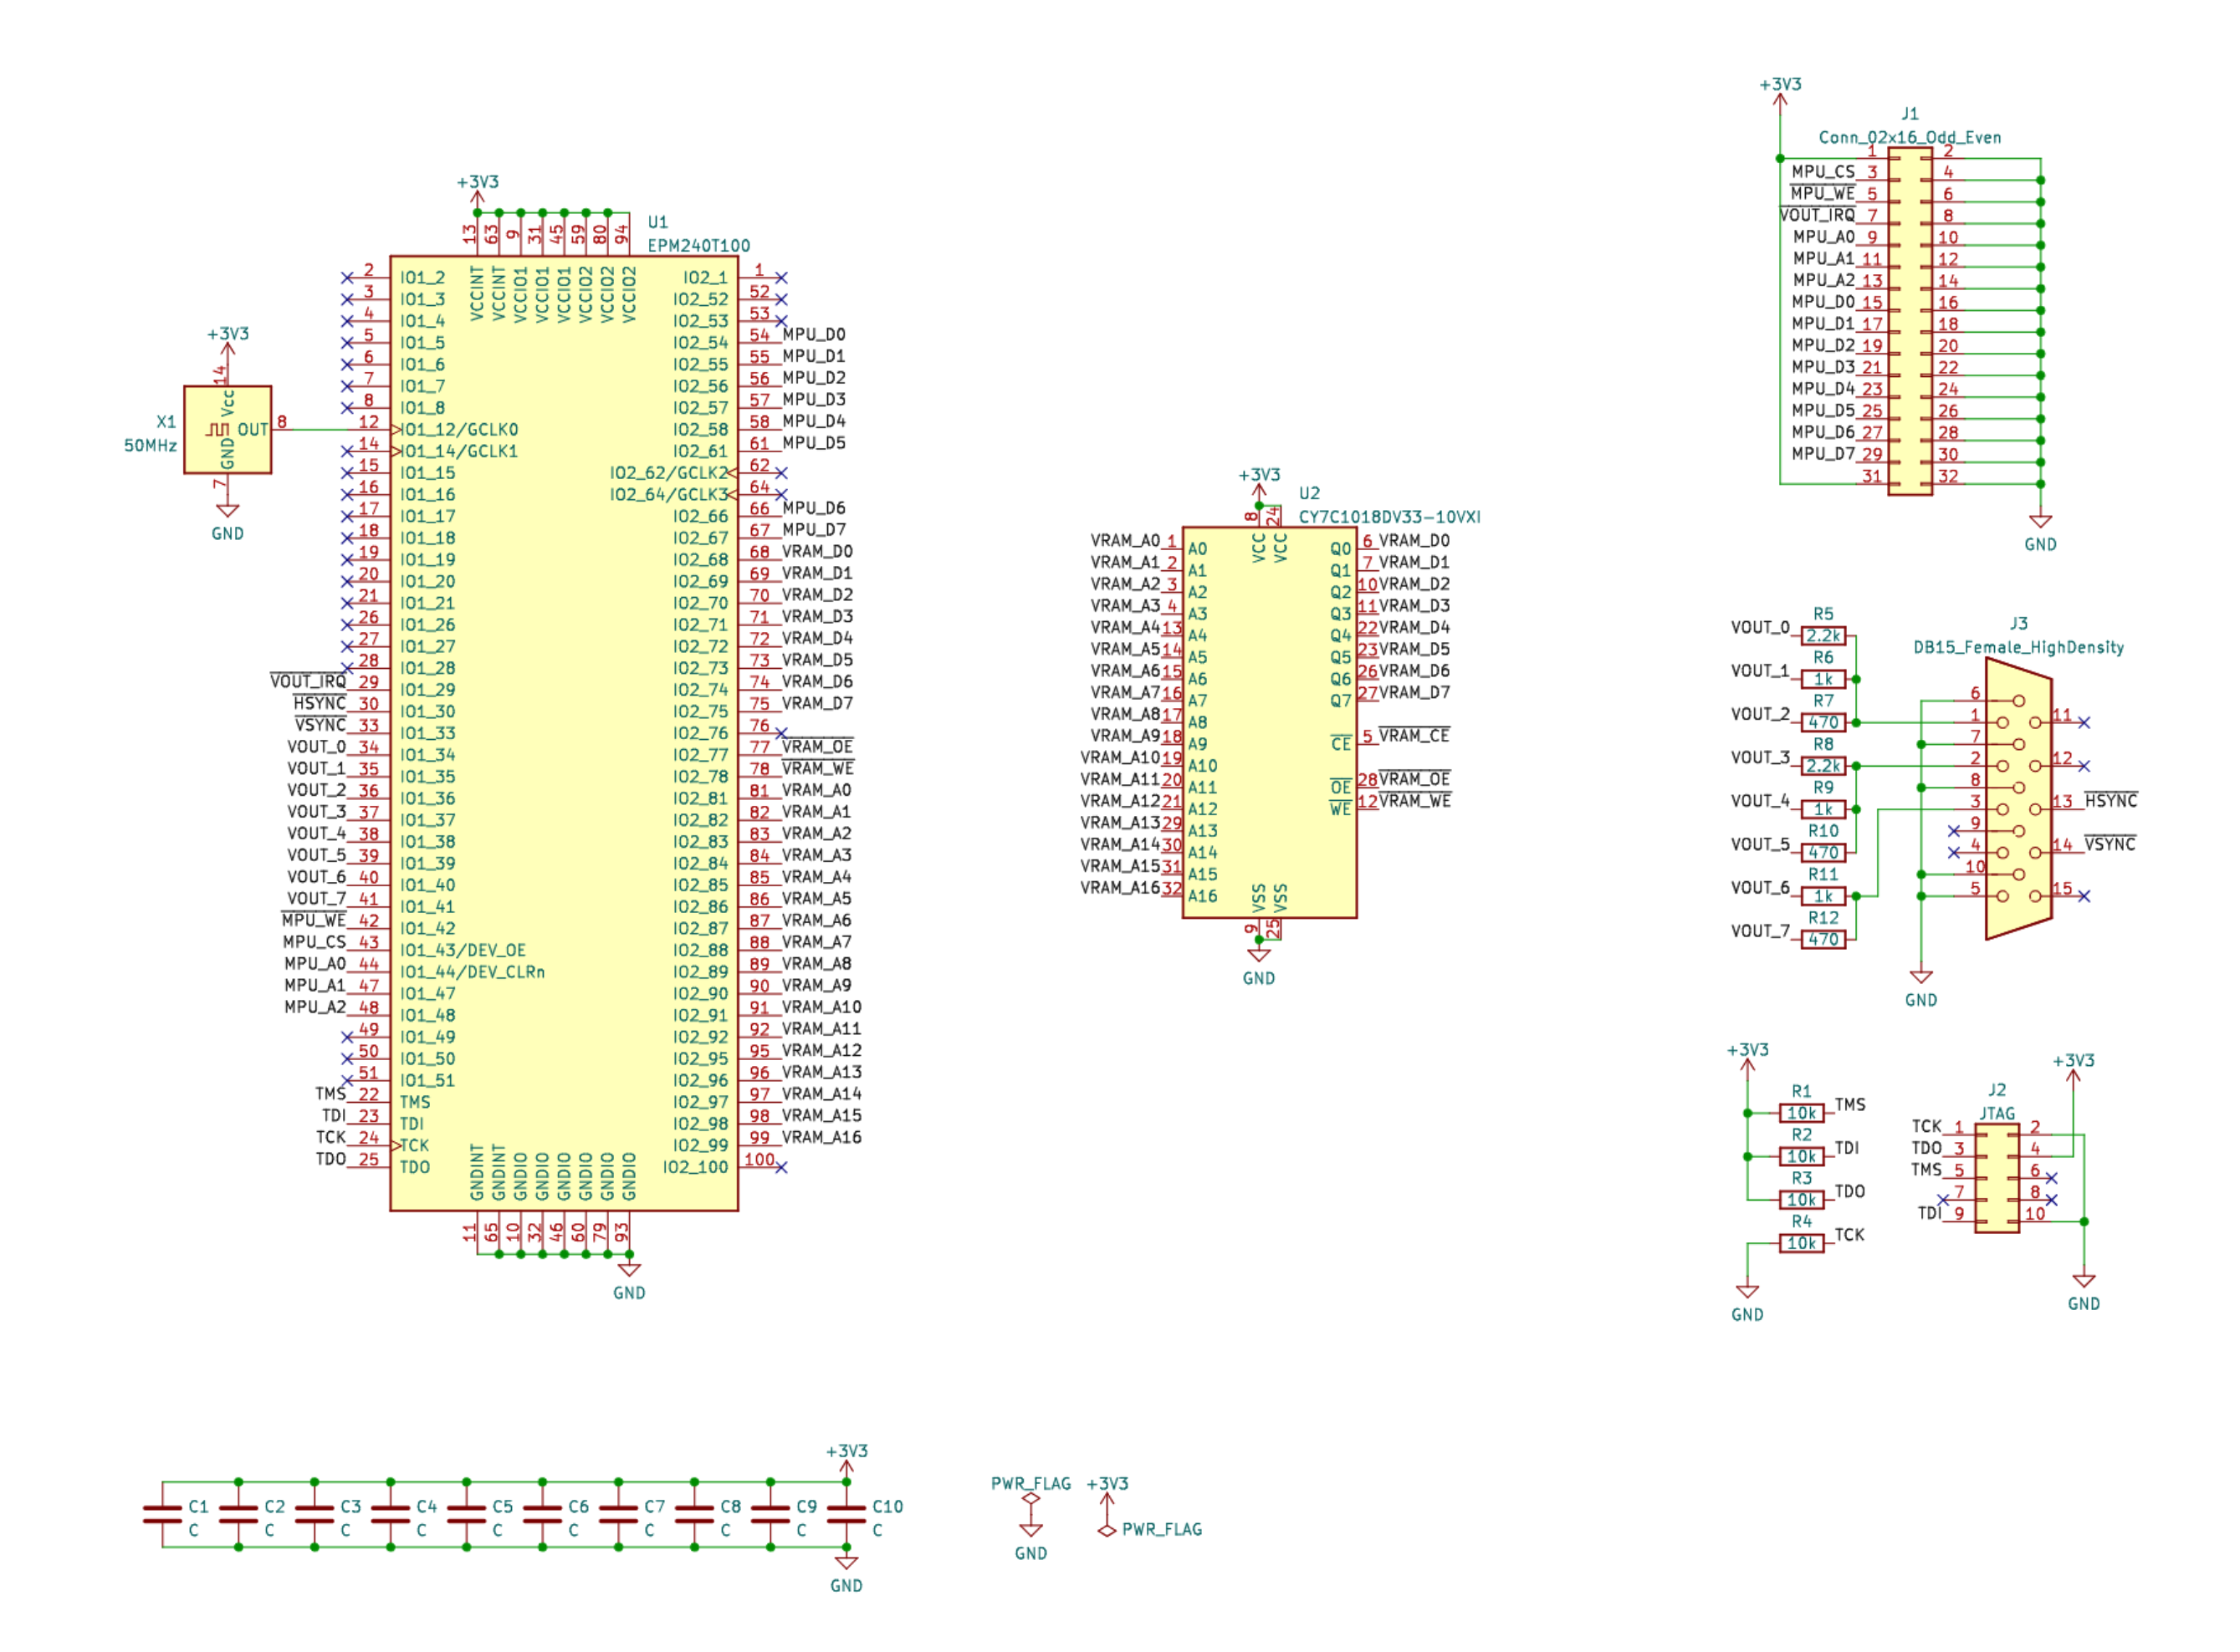Click capacitor C1 symbol
This screenshot has height=1652, width=2240.
pyautogui.click(x=162, y=1516)
